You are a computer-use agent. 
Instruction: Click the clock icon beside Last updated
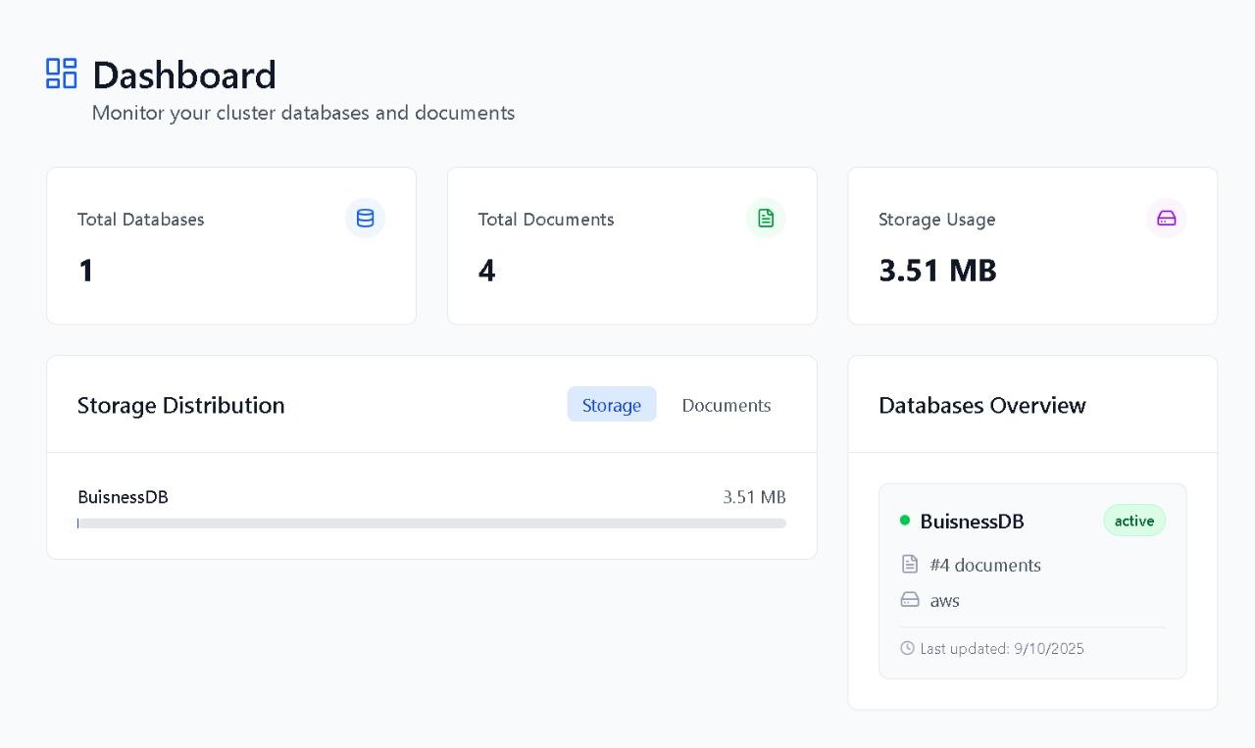click(x=907, y=648)
